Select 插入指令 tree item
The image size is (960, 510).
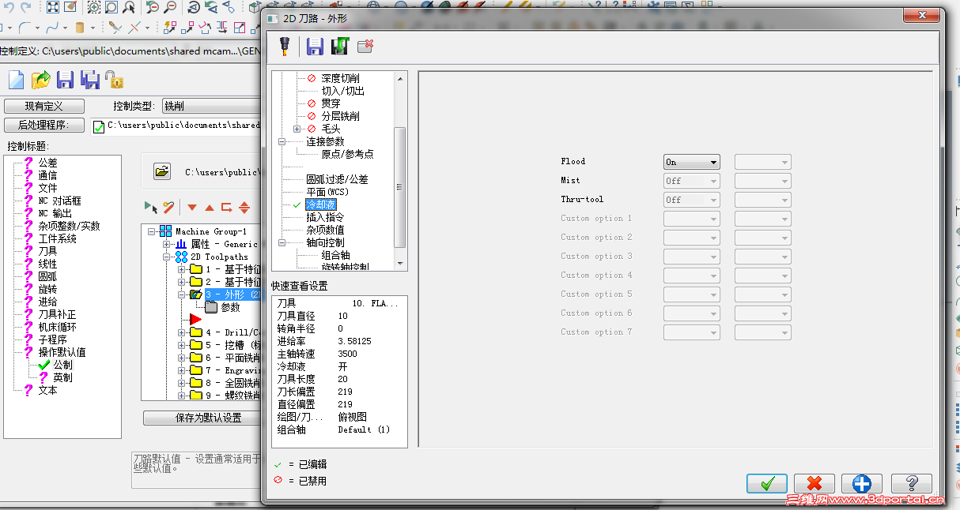tap(325, 217)
